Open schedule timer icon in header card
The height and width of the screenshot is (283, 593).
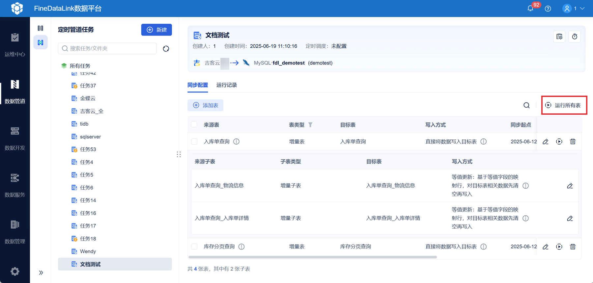[575, 36]
